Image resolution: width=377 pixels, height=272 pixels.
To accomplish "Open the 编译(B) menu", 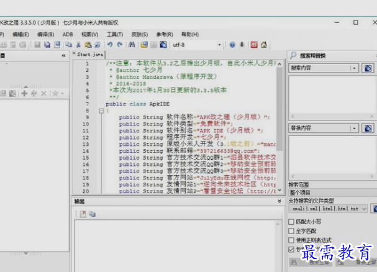I will (46, 34).
